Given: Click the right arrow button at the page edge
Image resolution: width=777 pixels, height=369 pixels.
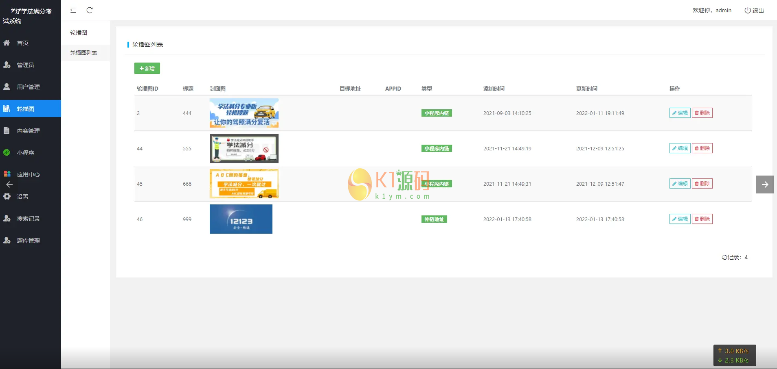Looking at the screenshot, I should 765,184.
